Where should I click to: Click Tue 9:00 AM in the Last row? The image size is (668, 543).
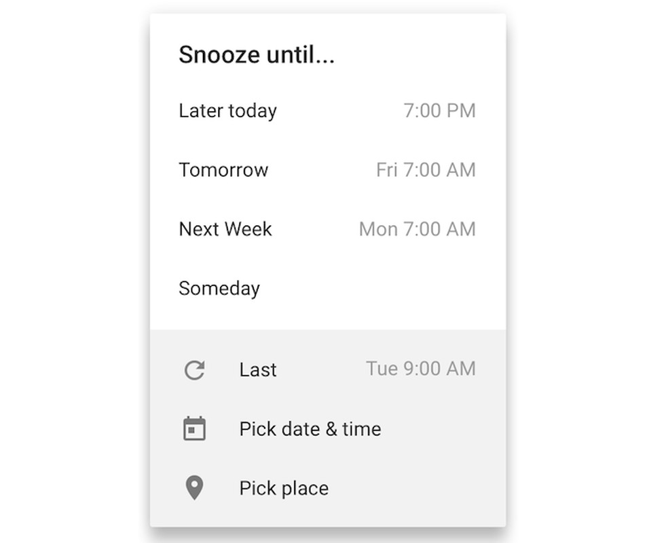tap(420, 369)
